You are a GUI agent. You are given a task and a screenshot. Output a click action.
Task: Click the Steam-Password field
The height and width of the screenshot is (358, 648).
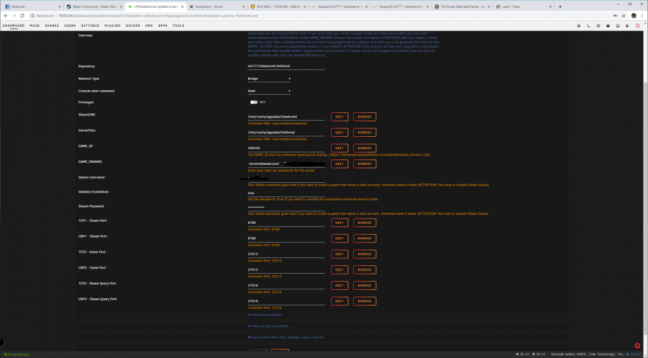pyautogui.click(x=286, y=207)
